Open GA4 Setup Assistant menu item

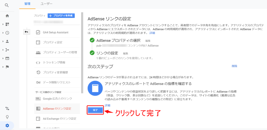point(57,32)
